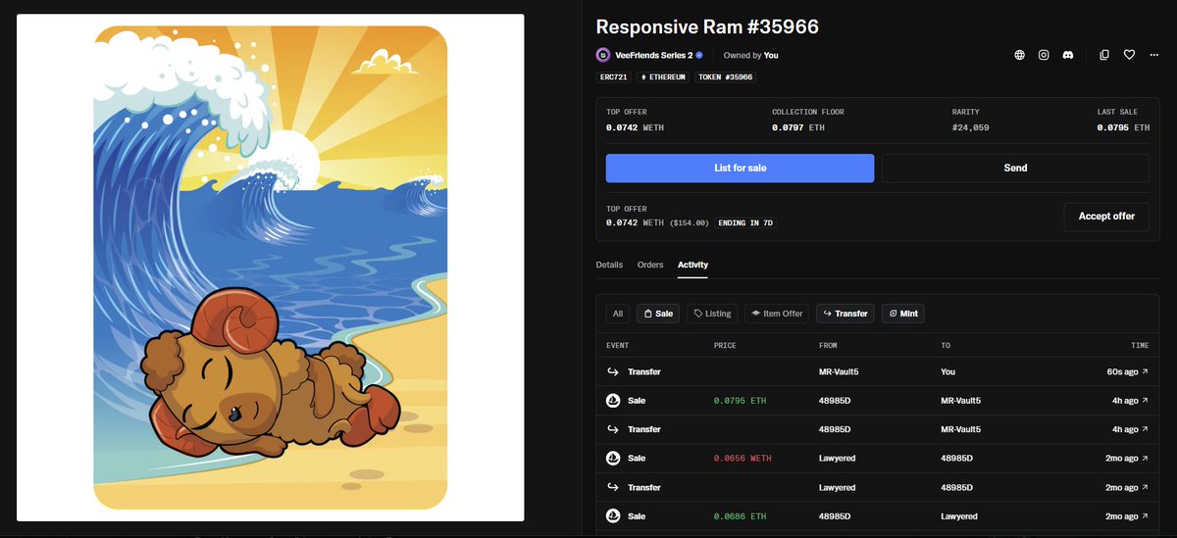Click the copy link icon
Image resolution: width=1177 pixels, height=538 pixels.
[1104, 55]
